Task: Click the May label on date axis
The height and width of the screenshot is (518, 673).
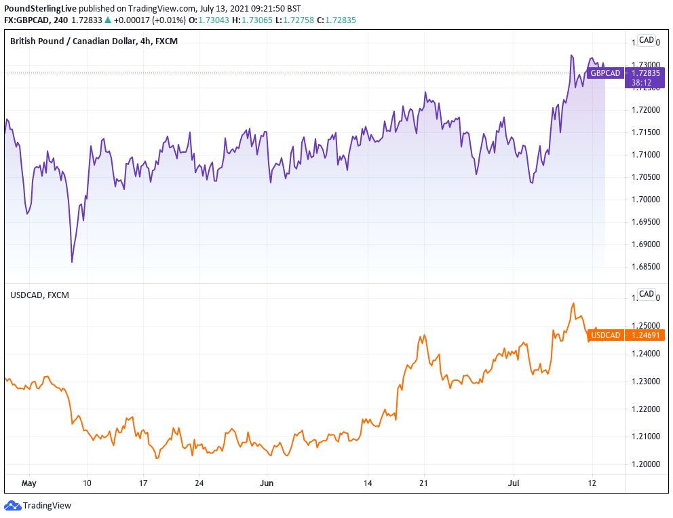Action: pyautogui.click(x=28, y=483)
